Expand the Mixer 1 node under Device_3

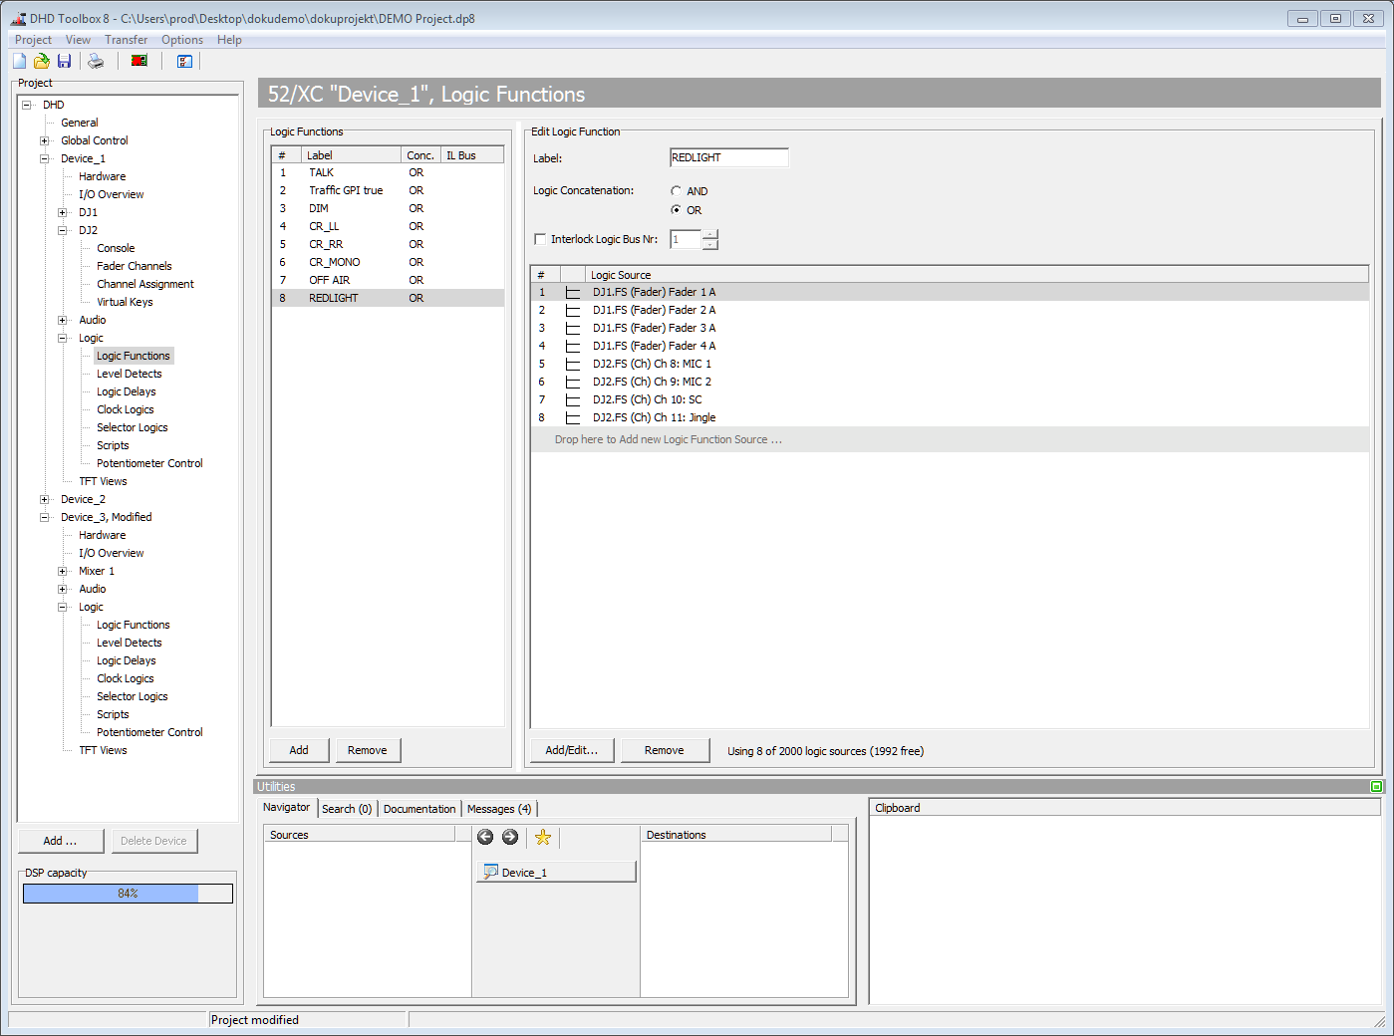(62, 571)
